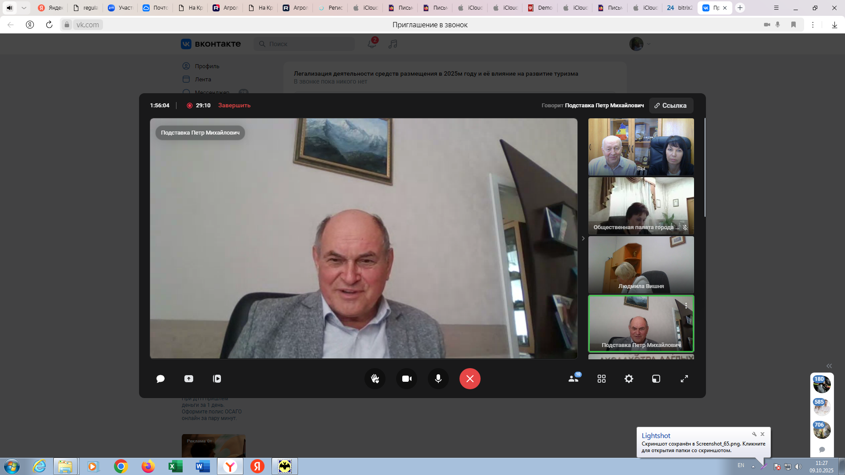Minimize call to small window icon

tap(656, 379)
